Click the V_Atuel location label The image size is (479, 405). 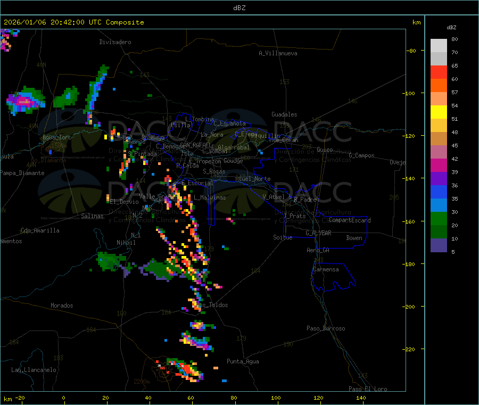pos(274,197)
